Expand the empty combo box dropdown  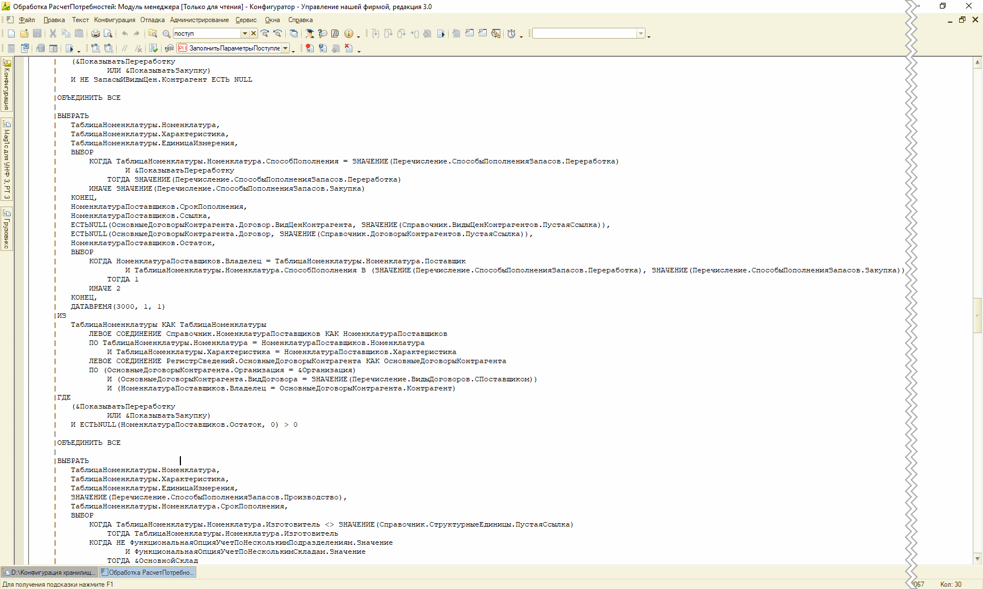[641, 34]
